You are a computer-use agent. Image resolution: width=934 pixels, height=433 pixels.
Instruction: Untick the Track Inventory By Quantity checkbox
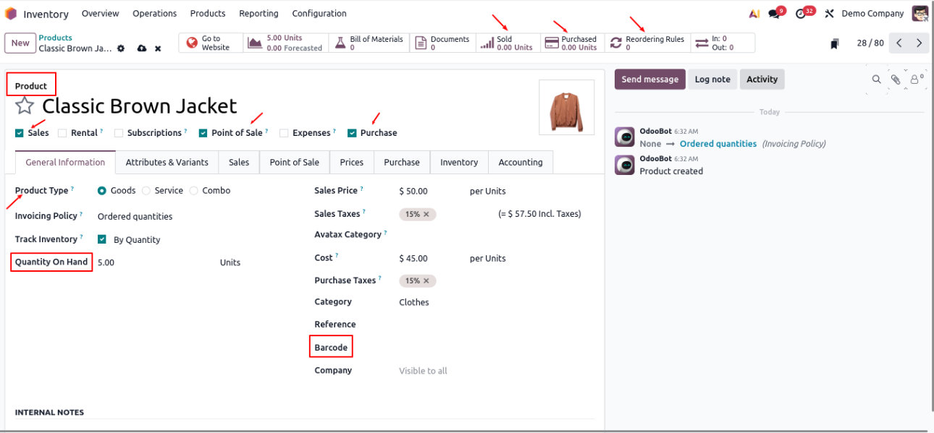click(102, 239)
